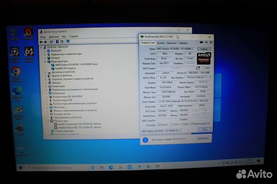Collapse the DESKTOP-GMUU33P root node

[41, 48]
